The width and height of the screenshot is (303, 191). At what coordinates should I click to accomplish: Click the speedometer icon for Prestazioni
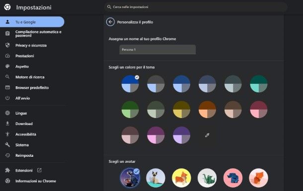7,56
